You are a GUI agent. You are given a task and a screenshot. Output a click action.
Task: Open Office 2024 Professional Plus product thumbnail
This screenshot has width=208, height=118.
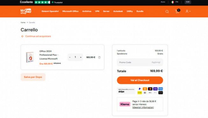[x=30, y=57]
